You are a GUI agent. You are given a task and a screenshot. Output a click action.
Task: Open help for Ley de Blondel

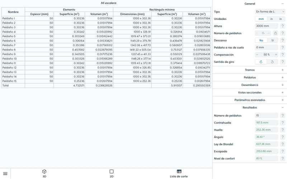click(283, 144)
